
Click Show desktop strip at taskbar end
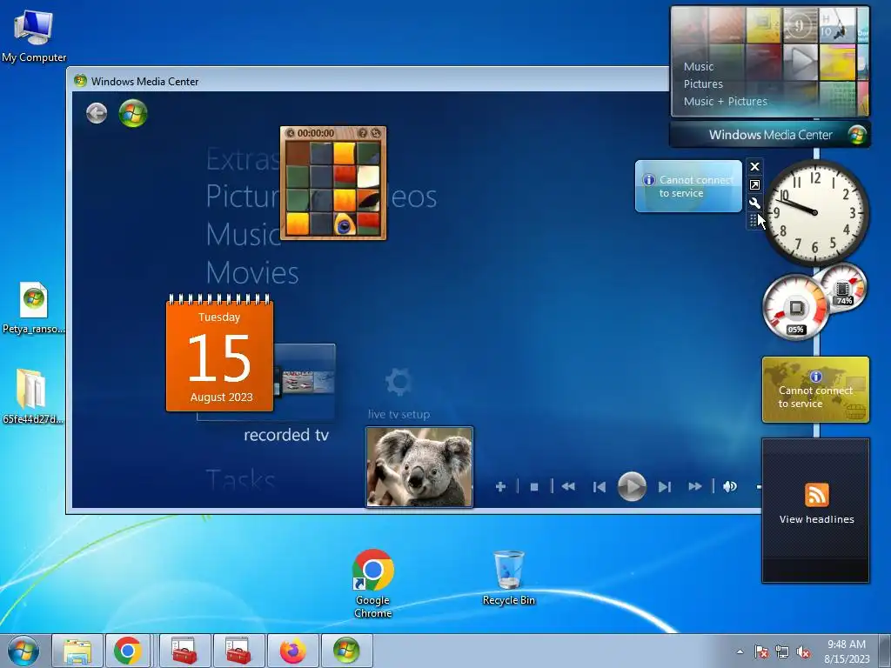pyautogui.click(x=884, y=651)
